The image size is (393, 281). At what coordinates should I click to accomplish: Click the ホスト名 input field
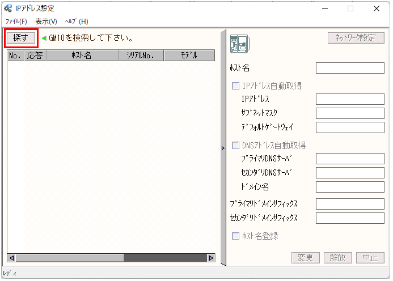350,68
